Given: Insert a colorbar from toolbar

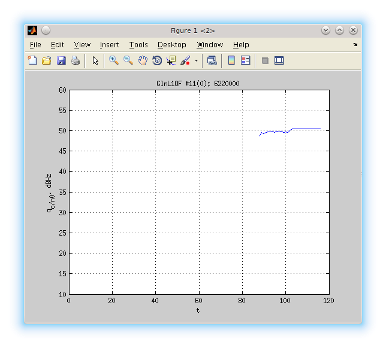Looking at the screenshot, I should pos(231,60).
